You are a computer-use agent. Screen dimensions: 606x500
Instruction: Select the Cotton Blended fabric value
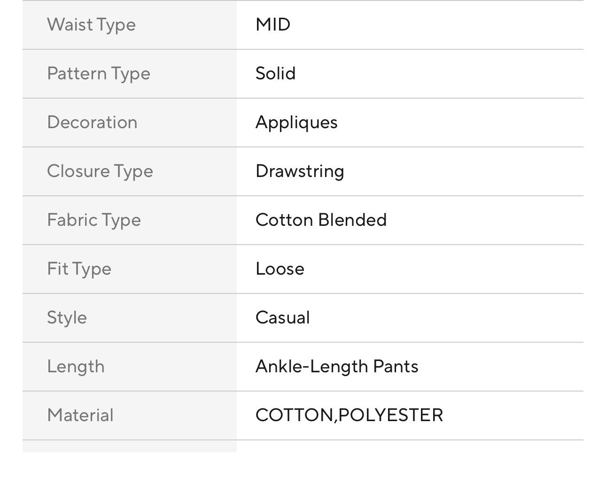[x=321, y=220]
